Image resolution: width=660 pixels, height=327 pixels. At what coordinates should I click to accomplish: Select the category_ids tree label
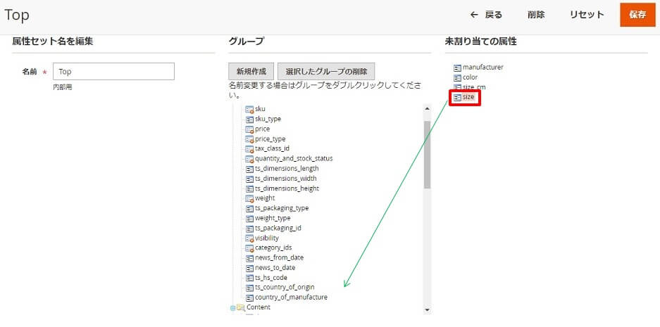pyautogui.click(x=273, y=248)
